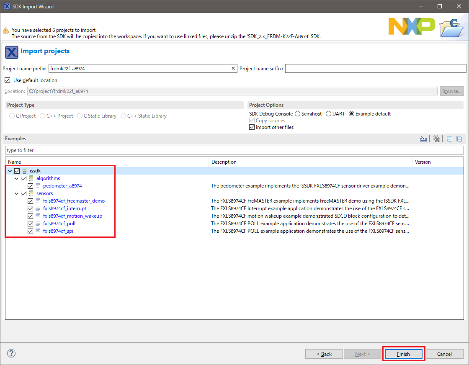Click the help question mark icon

(11, 354)
